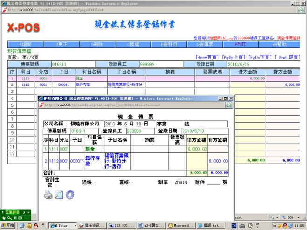
Task: Click the printer icon in the popup
Action: pyautogui.click(x=48, y=194)
